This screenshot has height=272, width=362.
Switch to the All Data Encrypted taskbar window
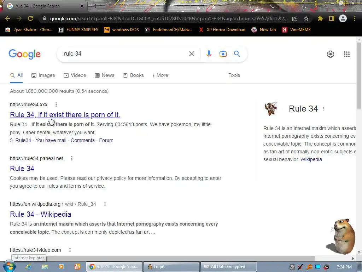pyautogui.click(x=229, y=267)
